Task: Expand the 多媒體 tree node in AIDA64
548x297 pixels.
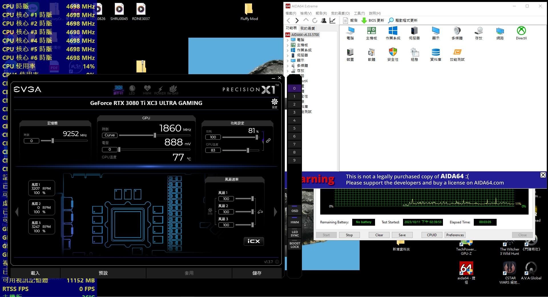Action: click(x=288, y=66)
